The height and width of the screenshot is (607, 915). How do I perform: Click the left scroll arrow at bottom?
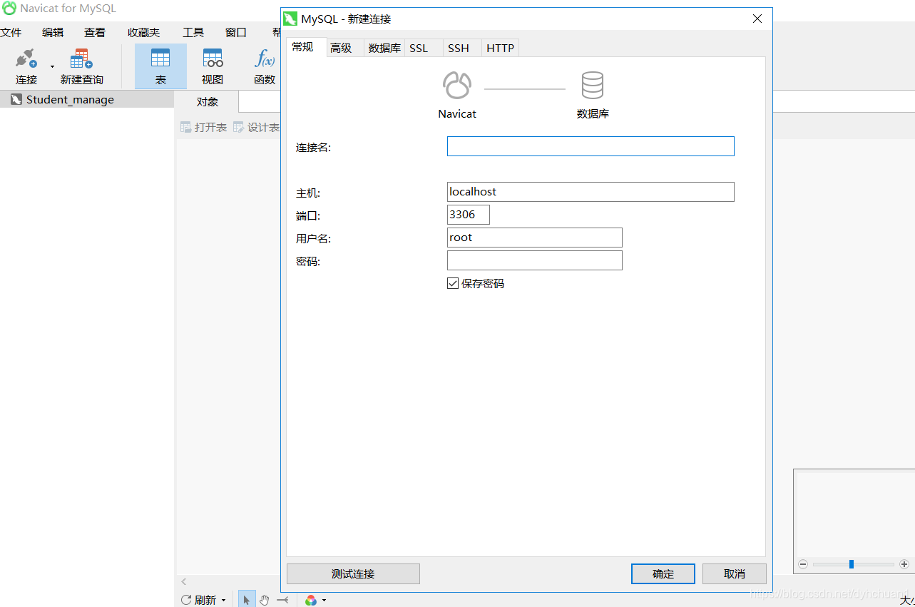point(184,582)
